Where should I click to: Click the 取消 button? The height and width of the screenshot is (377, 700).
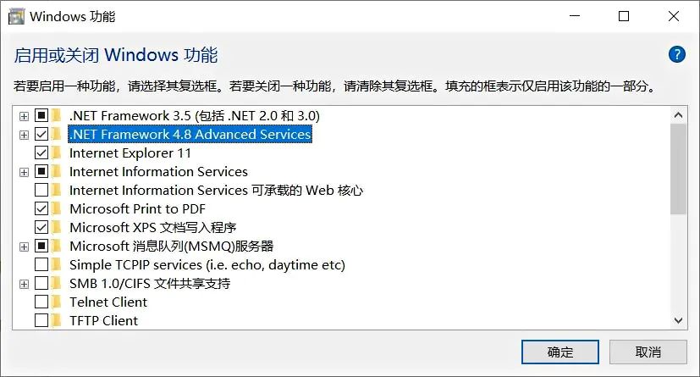tap(648, 352)
